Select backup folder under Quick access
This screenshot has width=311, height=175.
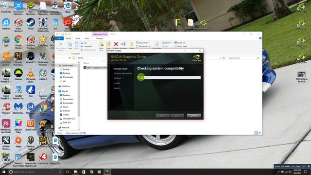click(65, 70)
